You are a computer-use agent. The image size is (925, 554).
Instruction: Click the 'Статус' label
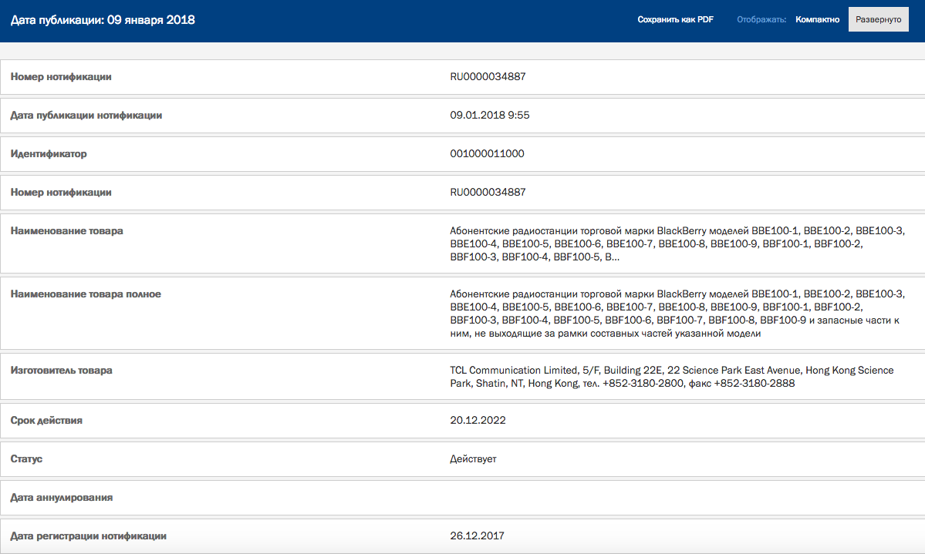click(26, 459)
